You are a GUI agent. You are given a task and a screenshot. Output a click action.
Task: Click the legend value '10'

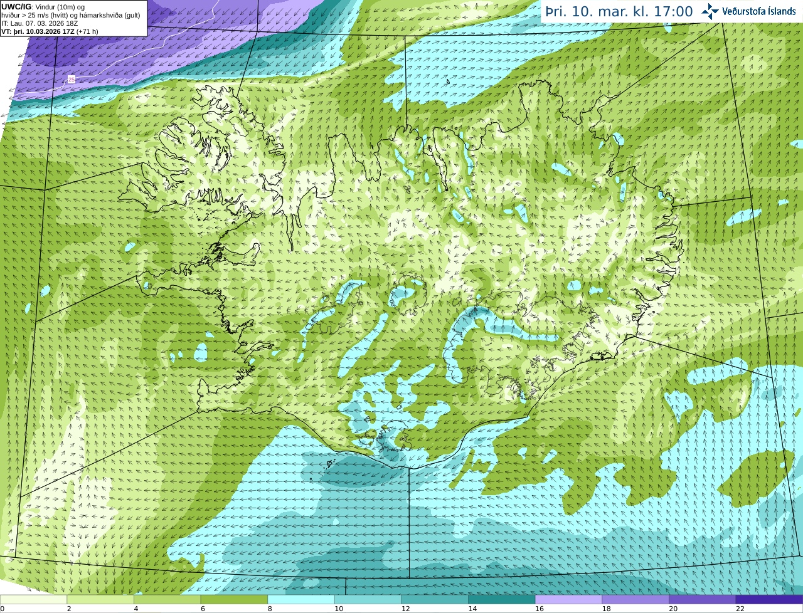click(338, 609)
